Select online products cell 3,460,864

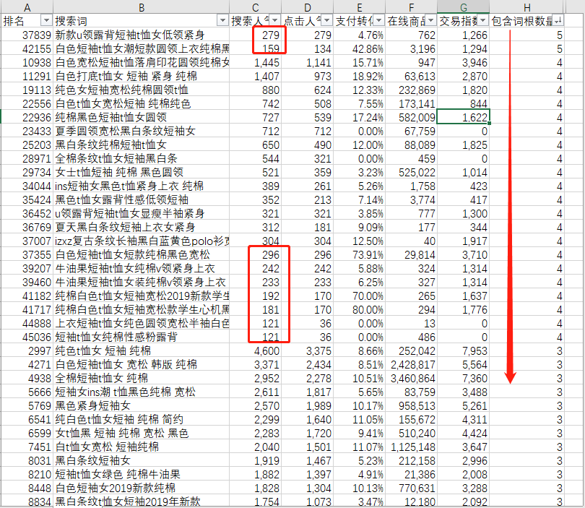coord(411,378)
